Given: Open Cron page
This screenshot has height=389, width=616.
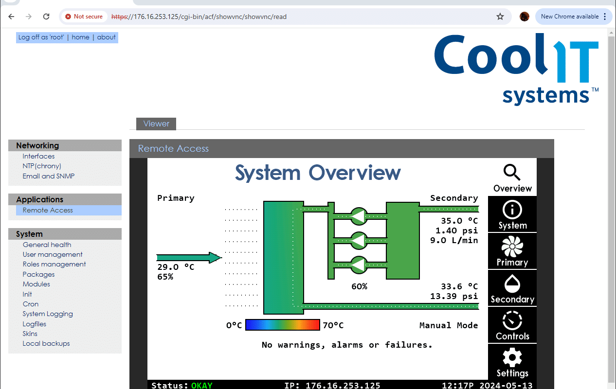Looking at the screenshot, I should [x=30, y=304].
